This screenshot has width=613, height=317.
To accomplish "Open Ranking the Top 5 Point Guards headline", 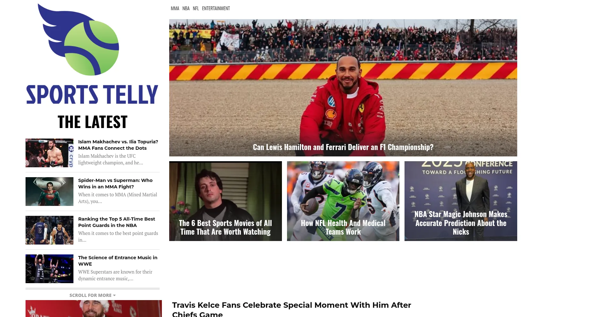I will tap(117, 222).
